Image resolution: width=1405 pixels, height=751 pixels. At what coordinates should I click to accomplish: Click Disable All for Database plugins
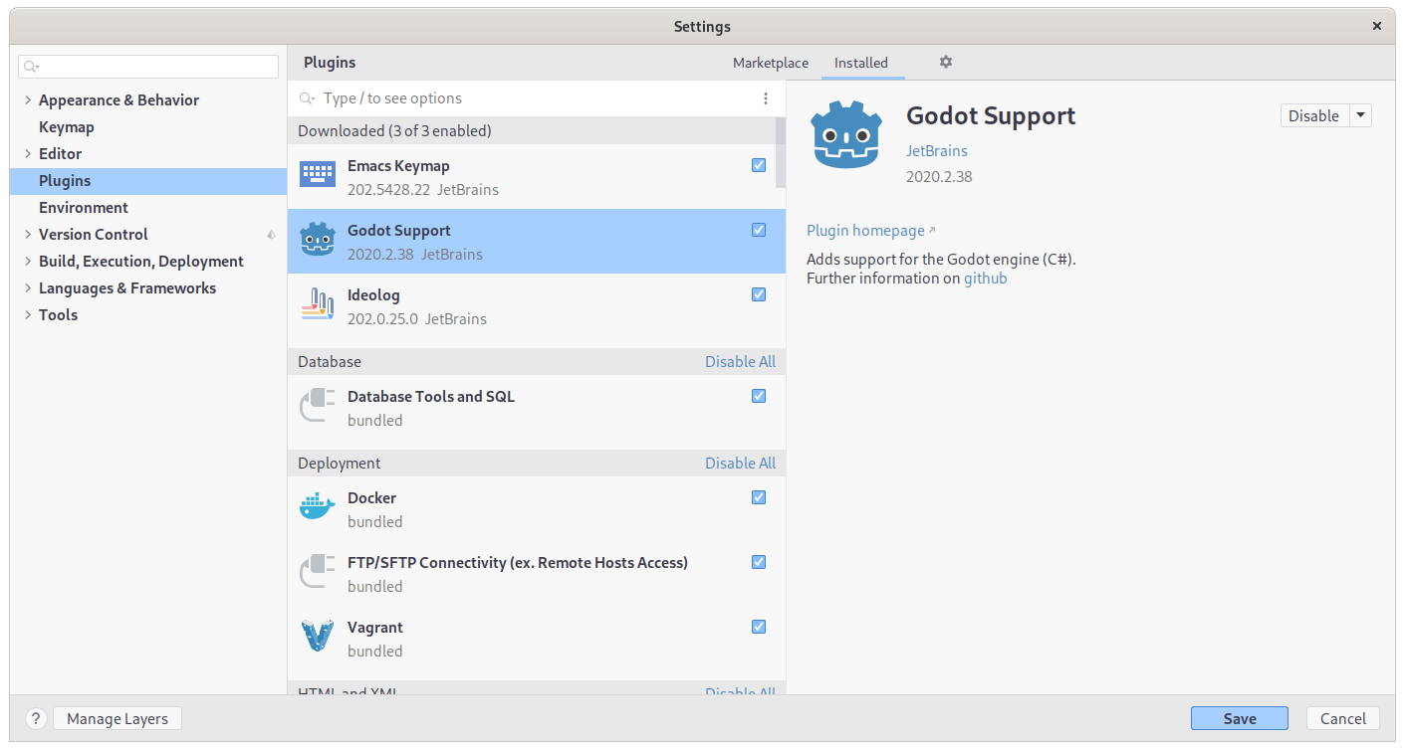(x=740, y=362)
